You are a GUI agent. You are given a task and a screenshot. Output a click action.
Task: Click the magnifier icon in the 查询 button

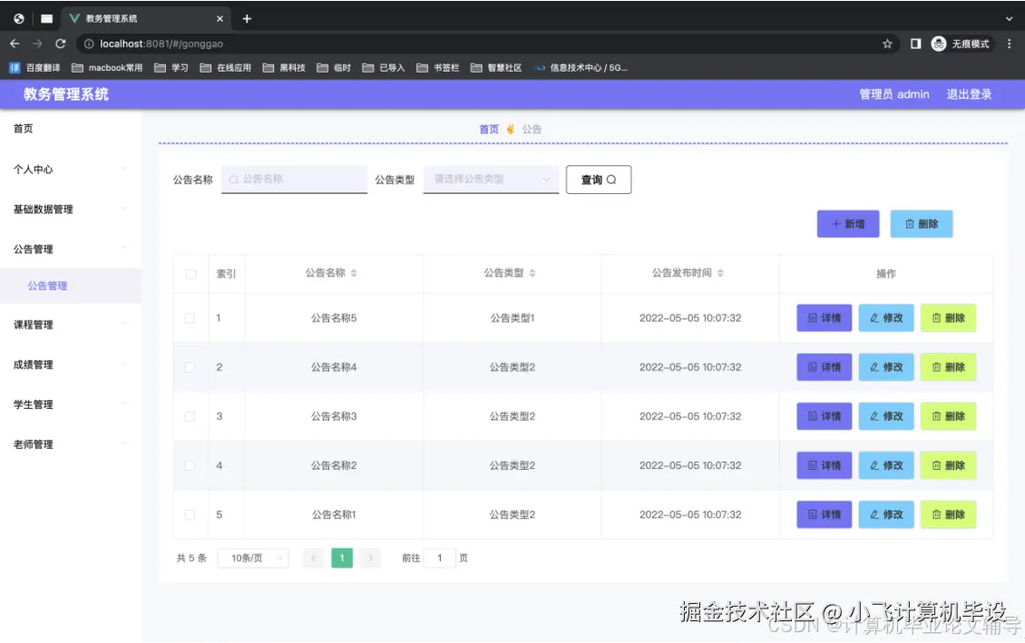pos(610,180)
